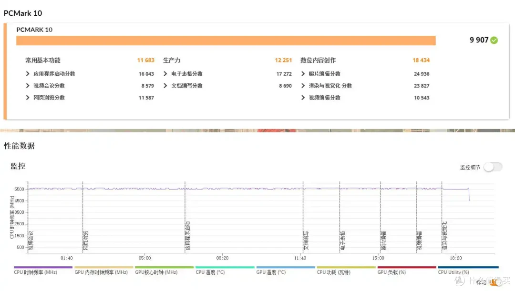
Task: Toggle the 监控细节 switch on
Action: coord(493,167)
